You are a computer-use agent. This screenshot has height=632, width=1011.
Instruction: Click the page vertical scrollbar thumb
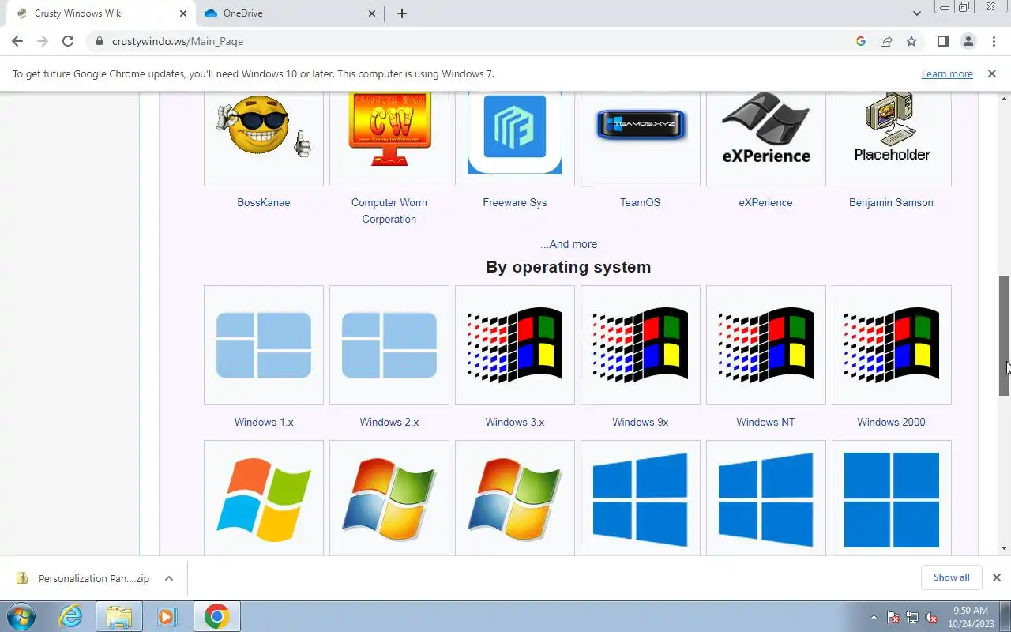pyautogui.click(x=1005, y=336)
